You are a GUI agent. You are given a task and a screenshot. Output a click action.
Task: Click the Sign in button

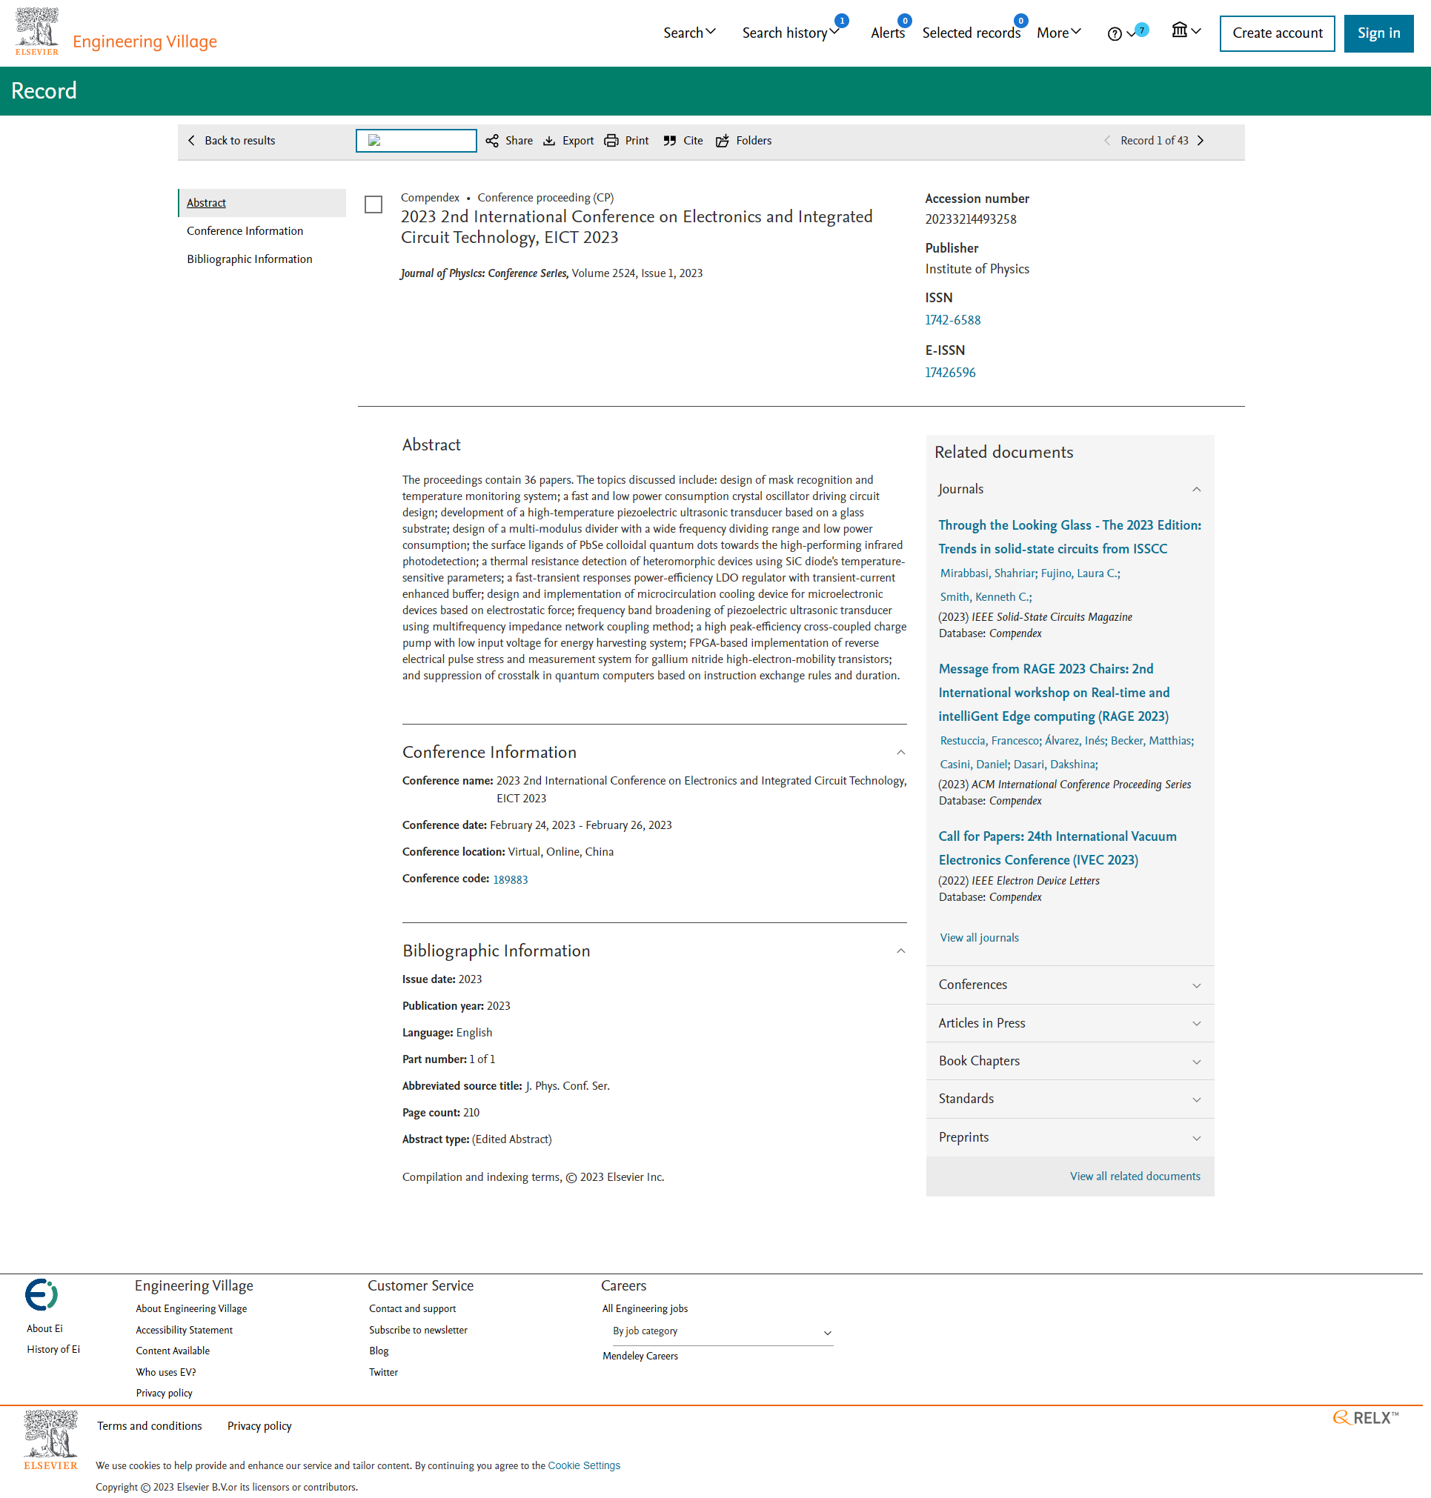point(1378,33)
